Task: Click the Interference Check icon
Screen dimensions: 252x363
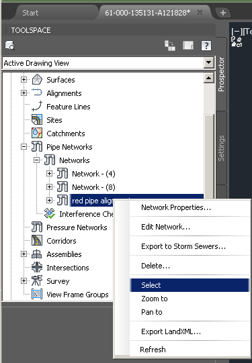Action: point(50,213)
